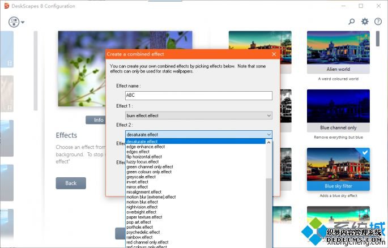Image resolution: width=388 pixels, height=248 pixels.
Task: Click the checkmark on Blue sky filter
Action: click(365, 152)
